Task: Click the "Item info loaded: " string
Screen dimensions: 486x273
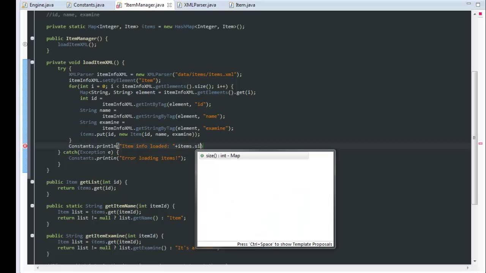Action: (147, 146)
